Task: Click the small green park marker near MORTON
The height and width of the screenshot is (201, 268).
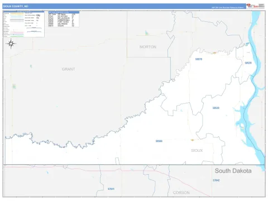Action: 146,33
